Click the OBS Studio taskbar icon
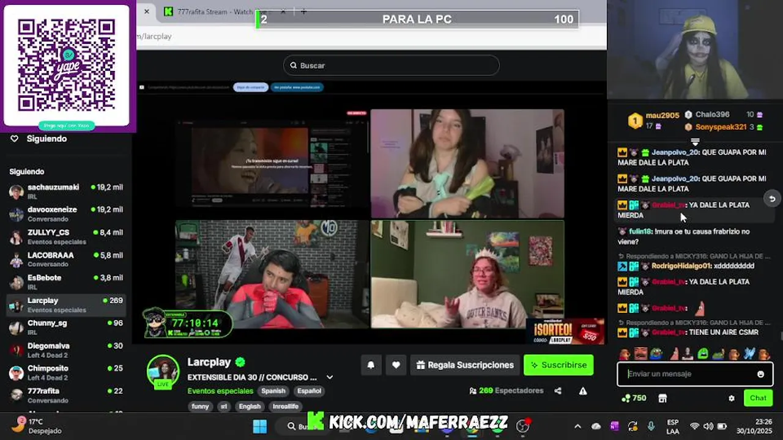Screen dimensions: 783x440 [x=522, y=426]
